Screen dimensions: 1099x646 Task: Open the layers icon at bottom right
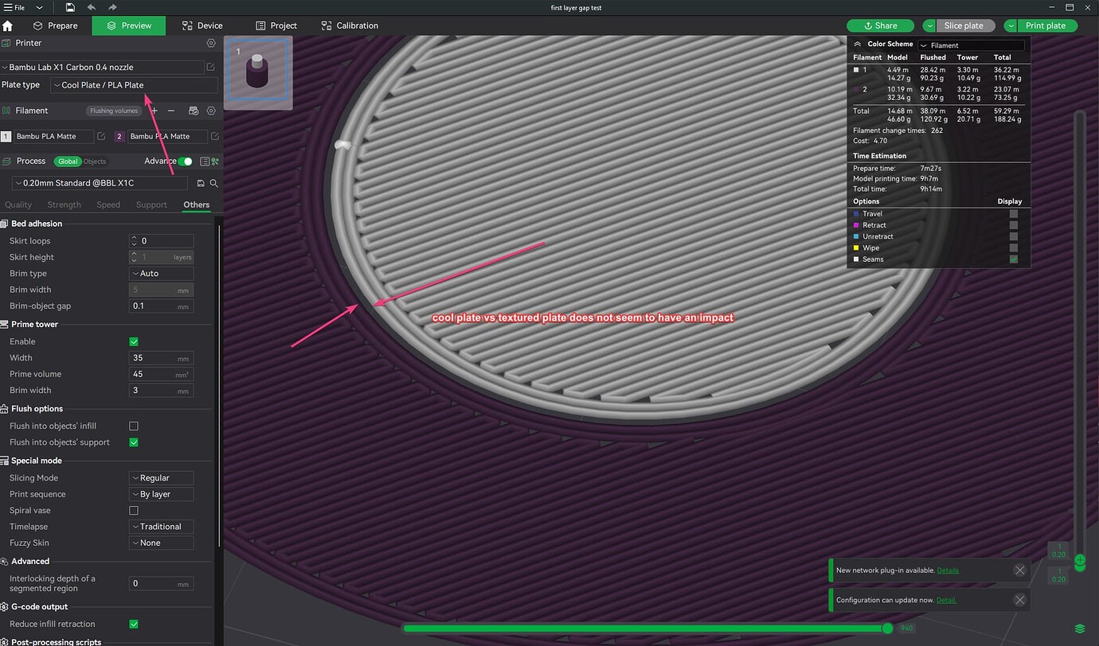(1080, 629)
